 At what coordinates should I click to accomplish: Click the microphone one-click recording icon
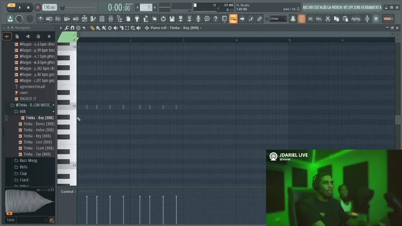[x=198, y=19]
